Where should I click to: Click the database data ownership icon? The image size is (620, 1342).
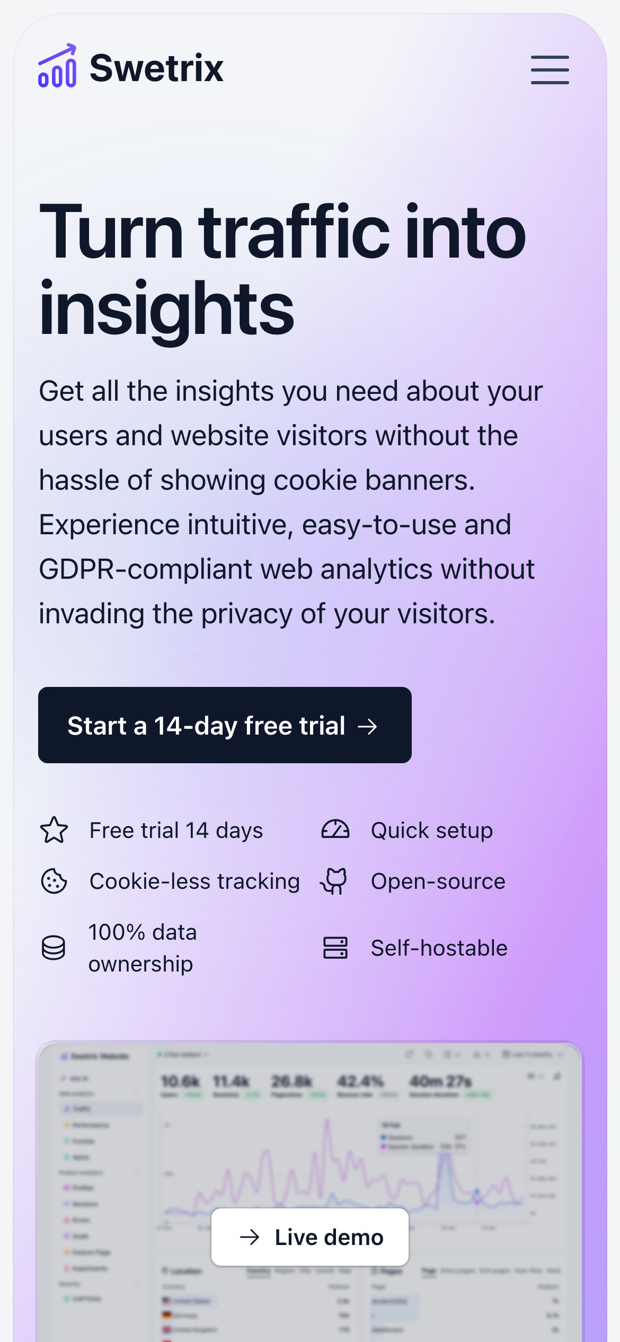tap(54, 948)
